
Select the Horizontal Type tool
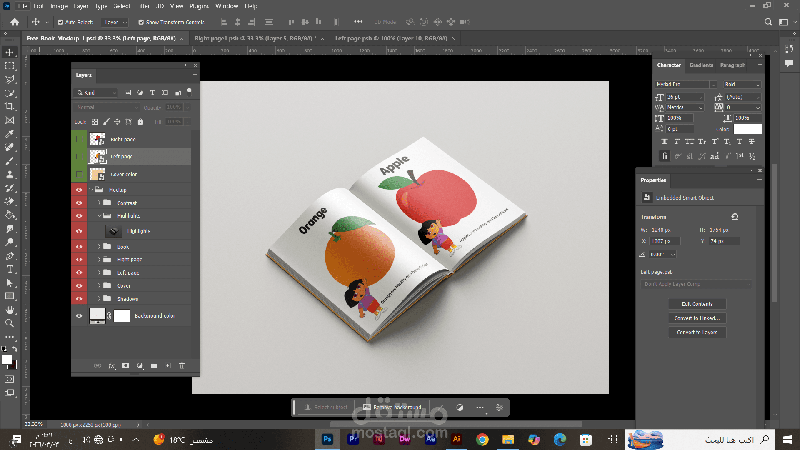pos(10,269)
